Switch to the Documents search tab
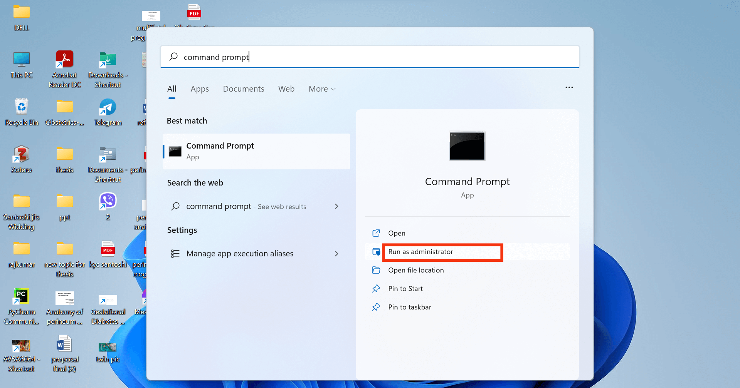The image size is (740, 388). coord(244,89)
